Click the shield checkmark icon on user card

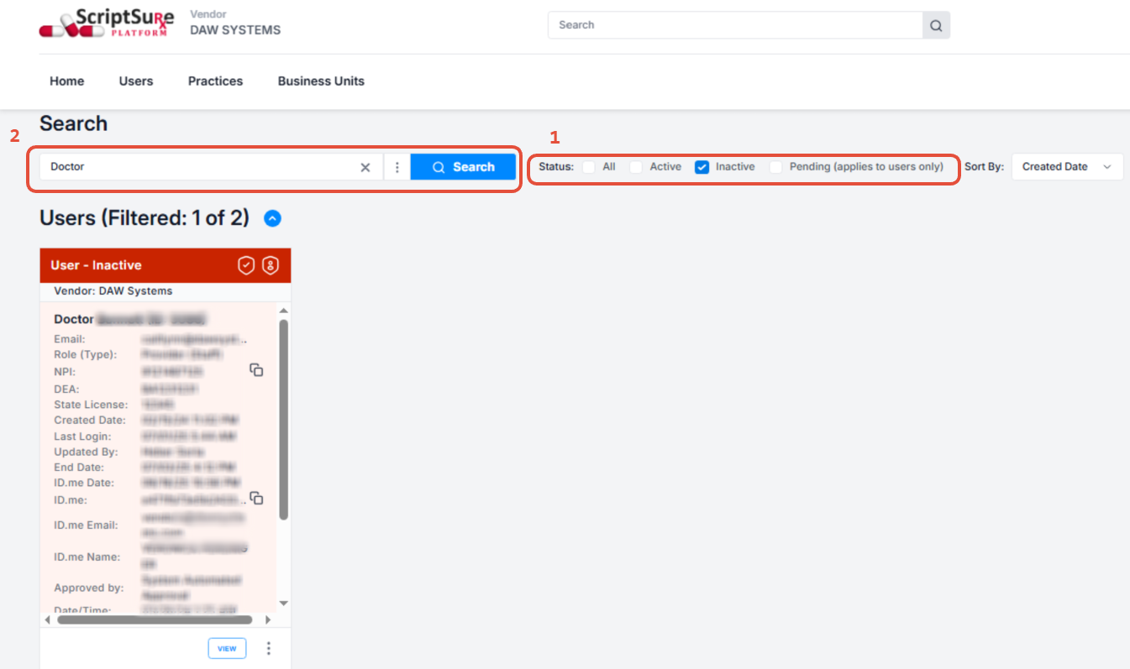(x=246, y=265)
